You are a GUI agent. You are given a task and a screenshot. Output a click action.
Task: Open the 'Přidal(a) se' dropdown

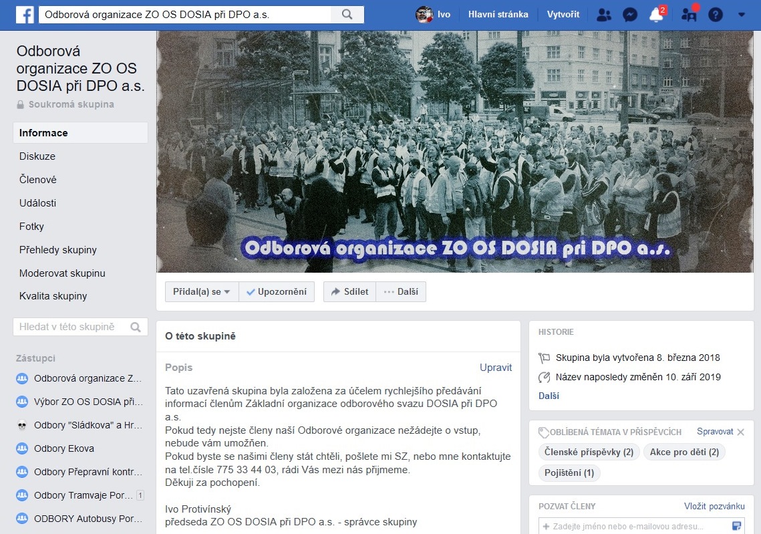tap(201, 292)
